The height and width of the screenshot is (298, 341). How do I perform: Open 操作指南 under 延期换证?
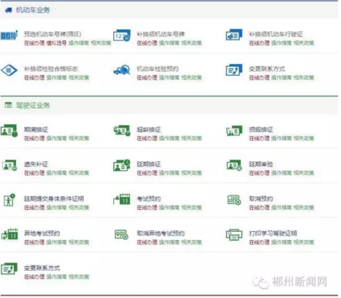169,173
